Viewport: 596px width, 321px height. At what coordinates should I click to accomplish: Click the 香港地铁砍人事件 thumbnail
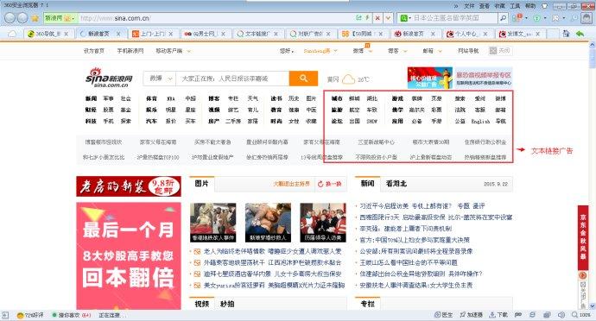point(212,223)
